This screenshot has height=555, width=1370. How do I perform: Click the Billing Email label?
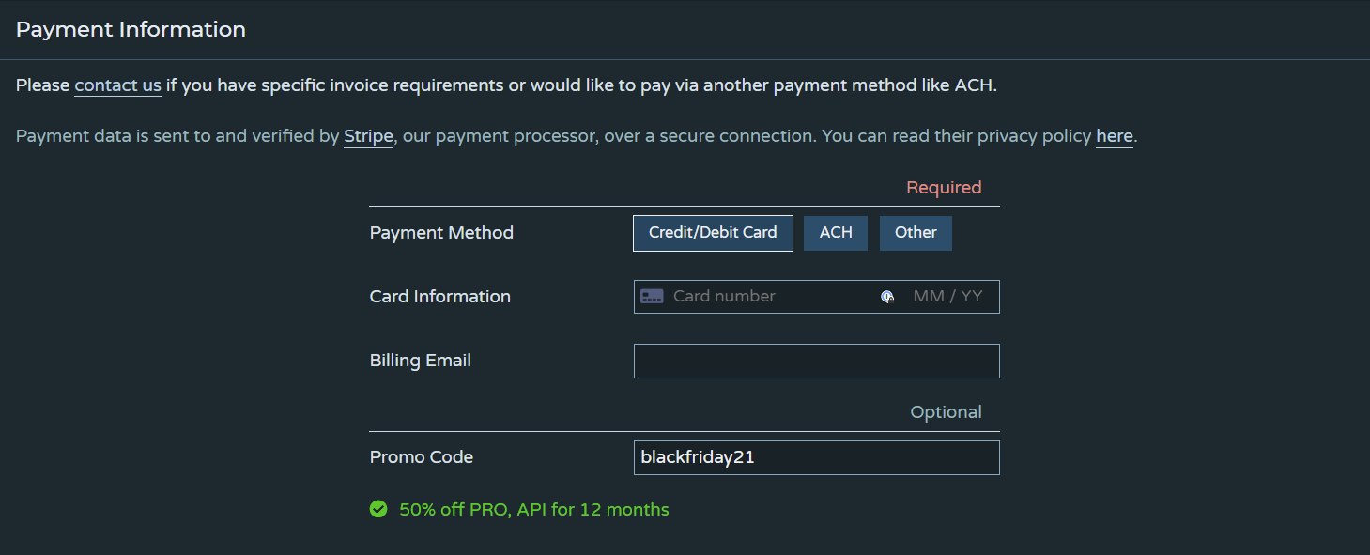click(421, 361)
